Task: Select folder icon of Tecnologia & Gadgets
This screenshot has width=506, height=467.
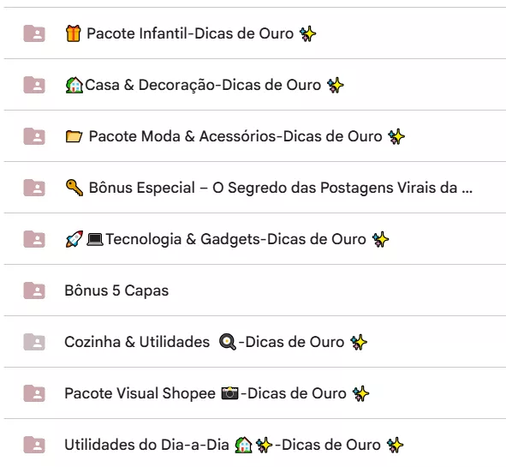Action: click(x=34, y=239)
